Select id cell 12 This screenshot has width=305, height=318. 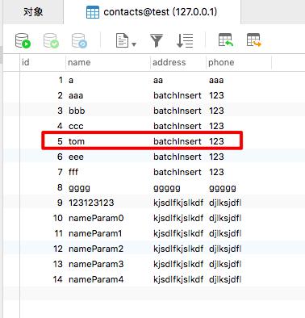pyautogui.click(x=58, y=249)
